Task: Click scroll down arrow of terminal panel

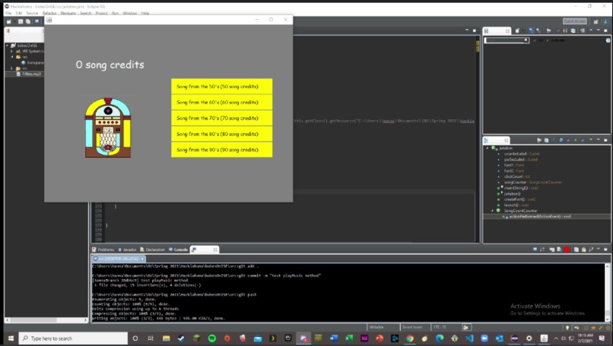Action: pyautogui.click(x=607, y=319)
